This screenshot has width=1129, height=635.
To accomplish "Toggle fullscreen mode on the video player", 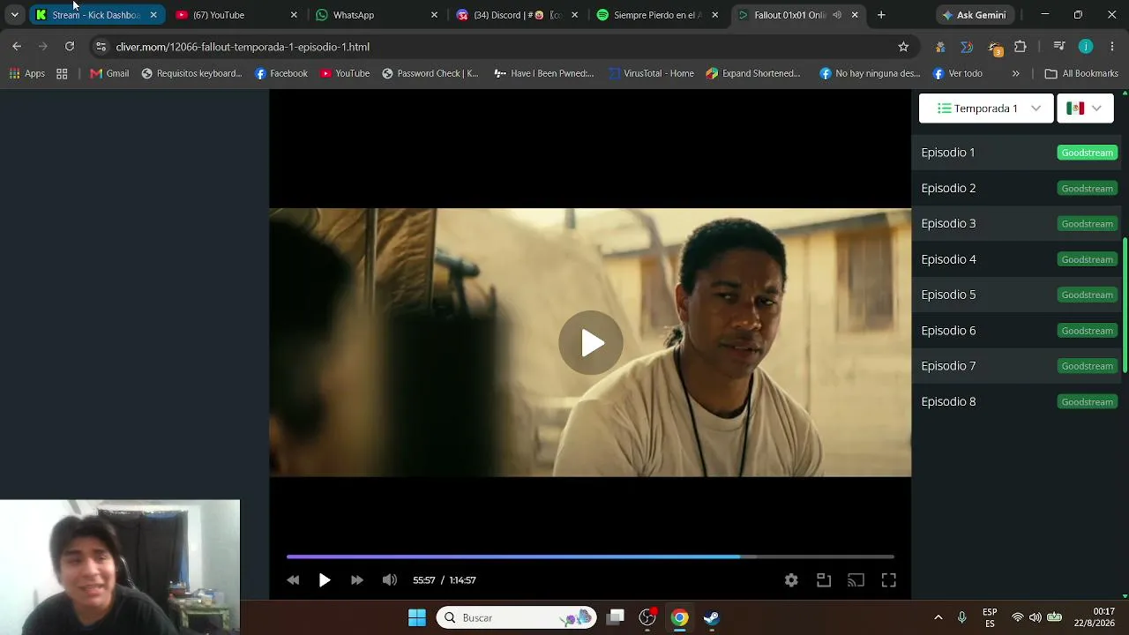I will 888,580.
